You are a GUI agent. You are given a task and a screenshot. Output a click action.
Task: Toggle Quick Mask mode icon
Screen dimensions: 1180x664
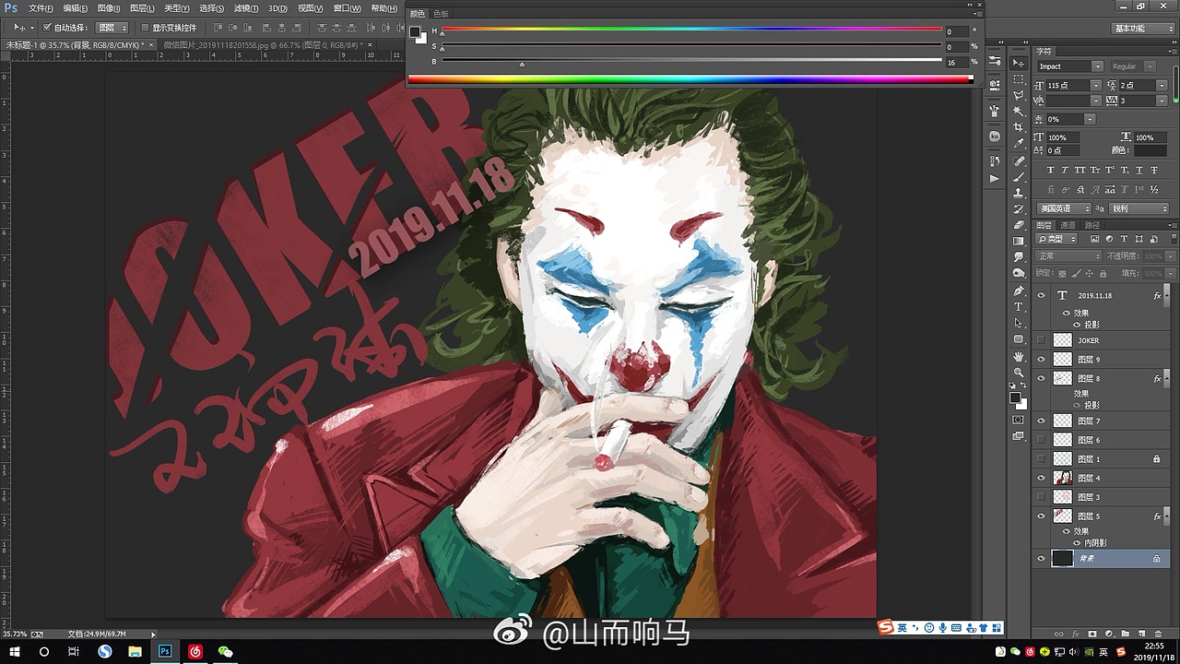(x=1018, y=420)
